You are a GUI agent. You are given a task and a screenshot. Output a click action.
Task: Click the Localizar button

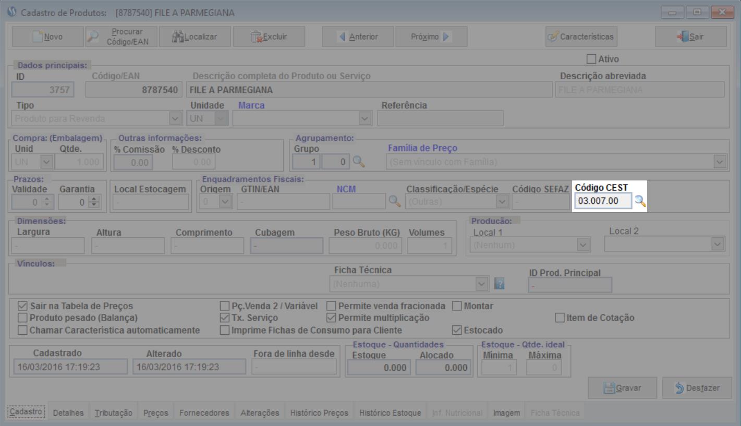pos(195,36)
